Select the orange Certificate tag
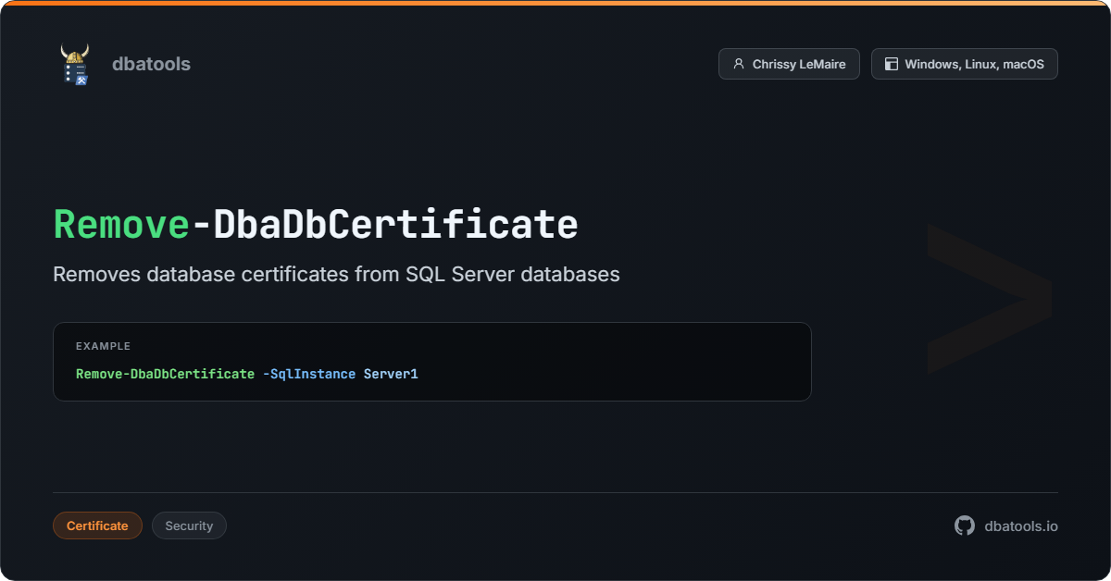The image size is (1111, 581). point(97,525)
